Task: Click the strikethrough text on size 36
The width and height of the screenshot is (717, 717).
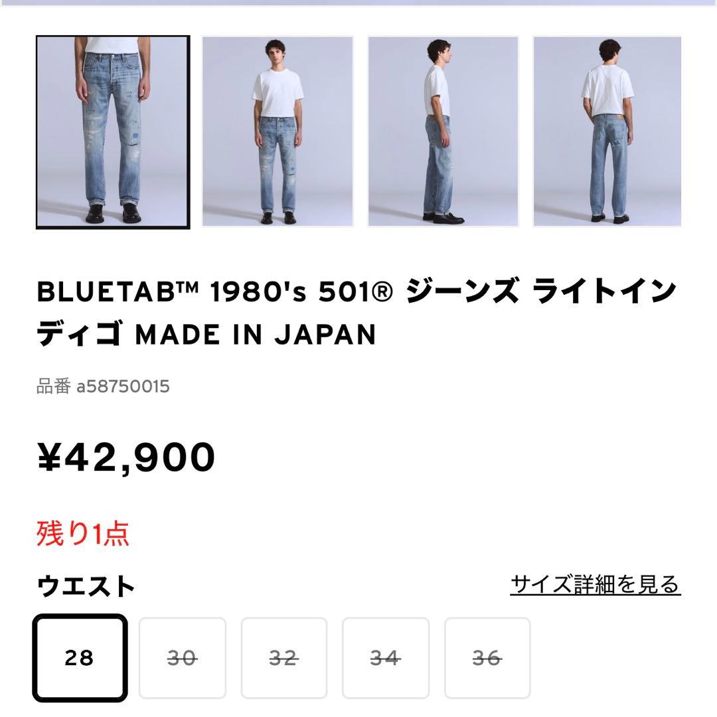Action: 486,657
